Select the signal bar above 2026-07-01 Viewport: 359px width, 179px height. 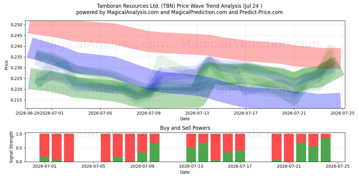click(x=44, y=148)
